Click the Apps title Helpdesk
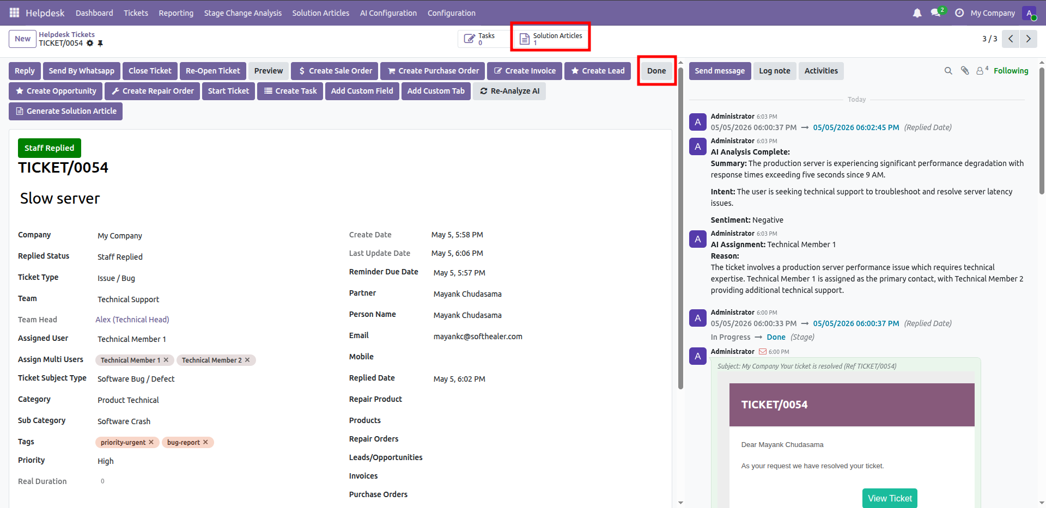1046x508 pixels. (45, 13)
